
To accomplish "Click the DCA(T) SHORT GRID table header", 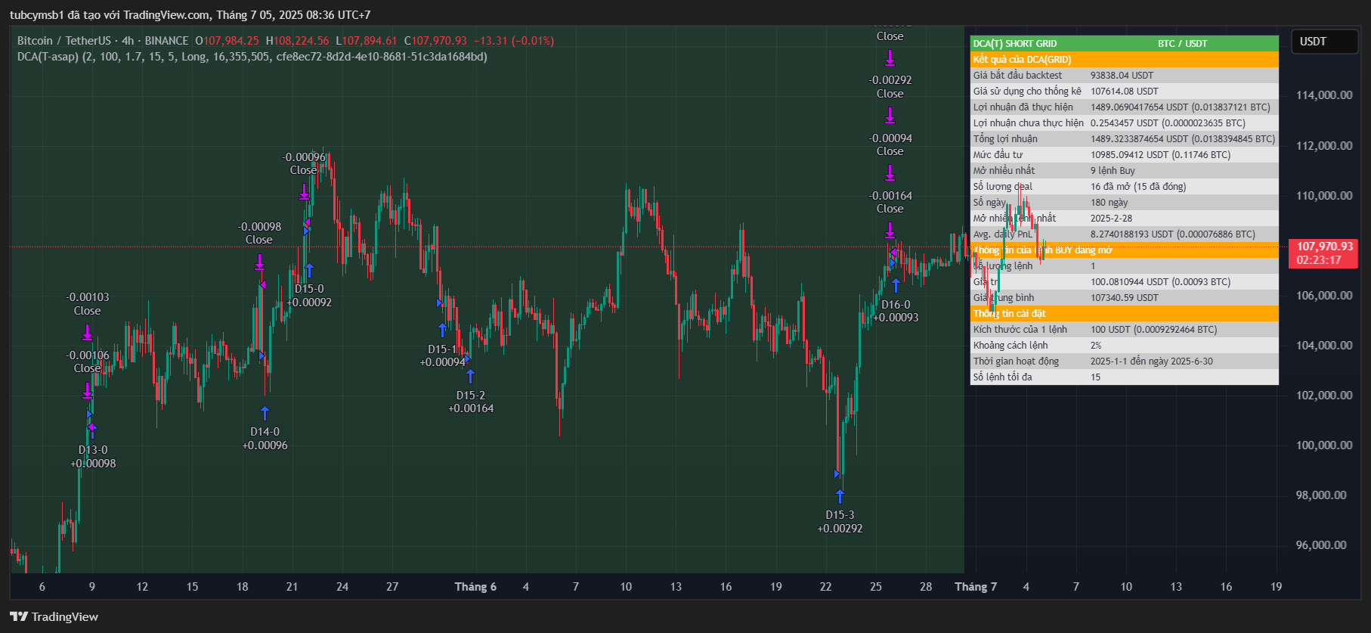I will (1015, 44).
